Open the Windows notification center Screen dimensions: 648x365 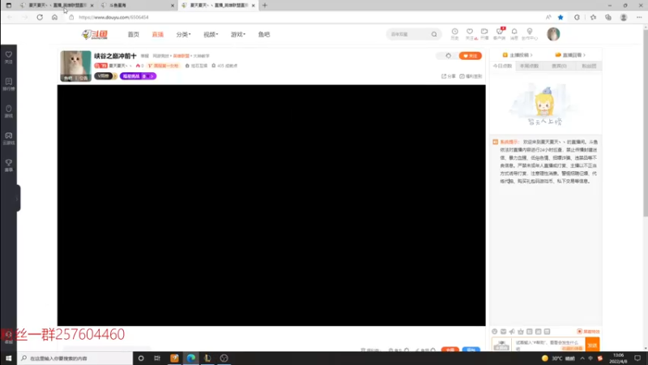coord(637,359)
